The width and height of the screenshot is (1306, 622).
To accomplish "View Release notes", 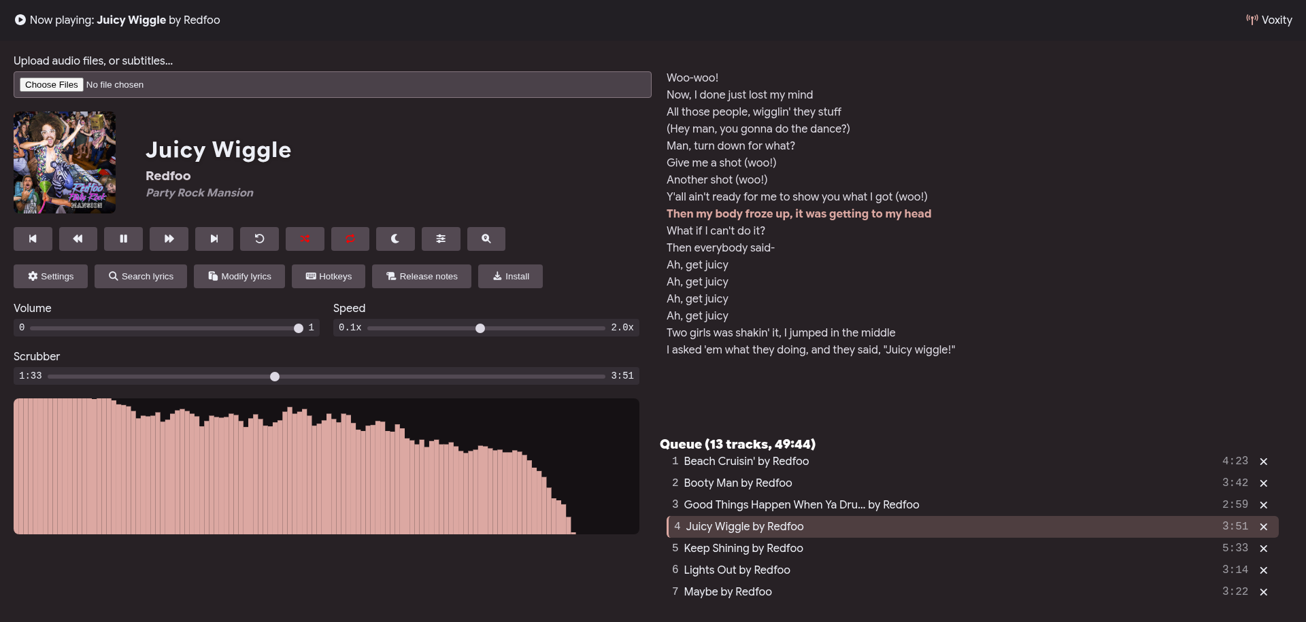I will (422, 276).
